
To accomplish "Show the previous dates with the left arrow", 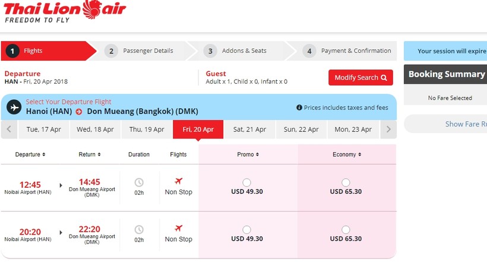I will pyautogui.click(x=9, y=130).
